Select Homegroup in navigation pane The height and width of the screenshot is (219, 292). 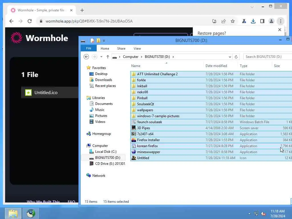coord(102,134)
